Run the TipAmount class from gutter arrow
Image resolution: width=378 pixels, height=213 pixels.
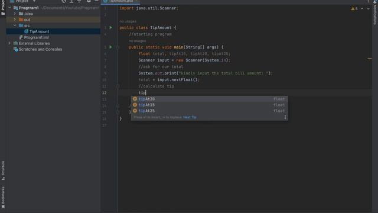tap(111, 28)
